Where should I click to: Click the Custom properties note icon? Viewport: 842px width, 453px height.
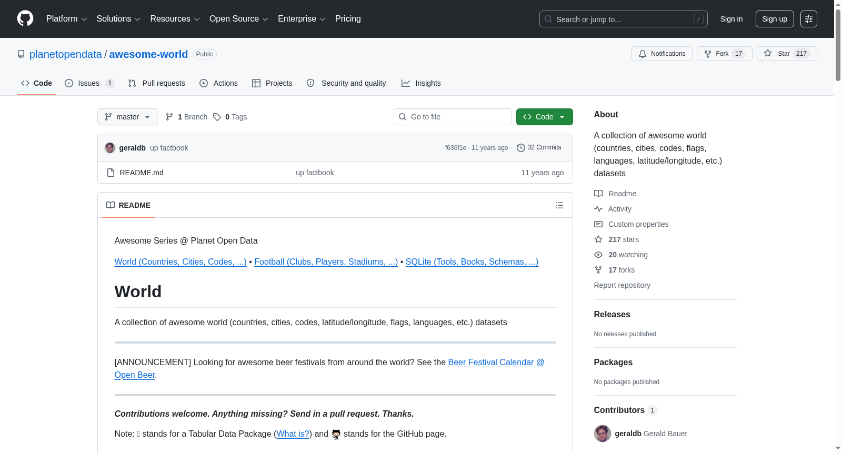[x=598, y=224]
